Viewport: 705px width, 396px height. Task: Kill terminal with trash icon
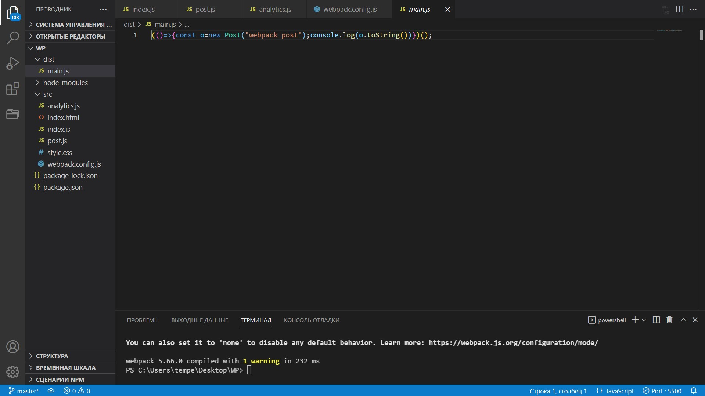(x=669, y=320)
